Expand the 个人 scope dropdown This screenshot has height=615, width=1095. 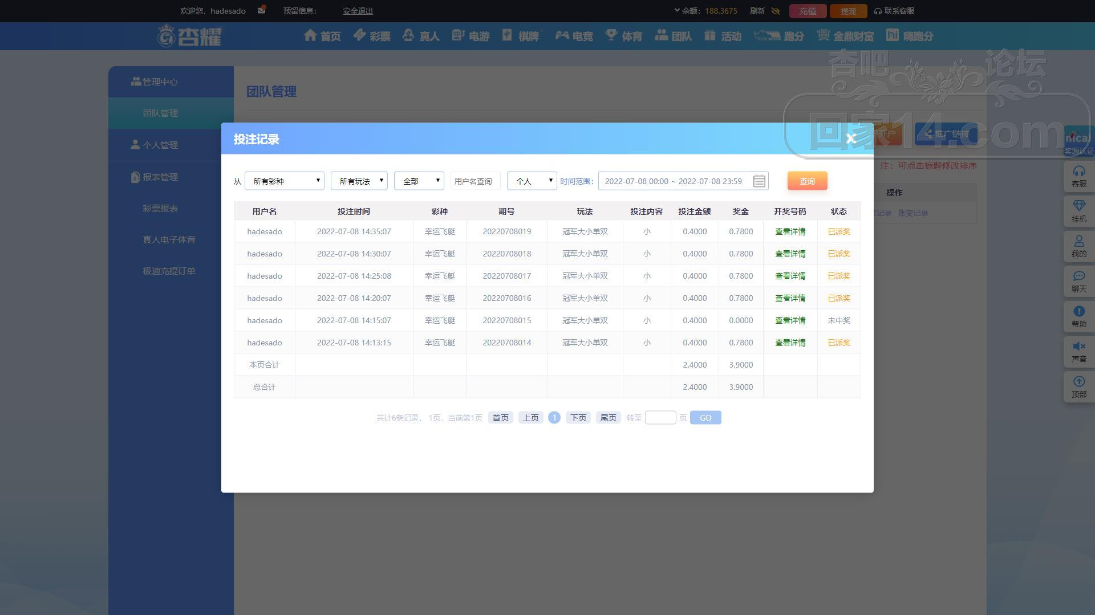click(x=532, y=181)
